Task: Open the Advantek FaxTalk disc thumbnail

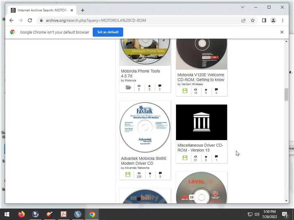Action: (x=145, y=127)
